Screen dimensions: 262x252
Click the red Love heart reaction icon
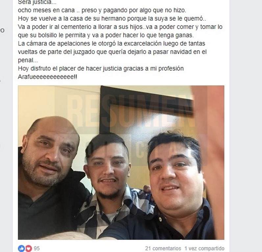(28, 248)
